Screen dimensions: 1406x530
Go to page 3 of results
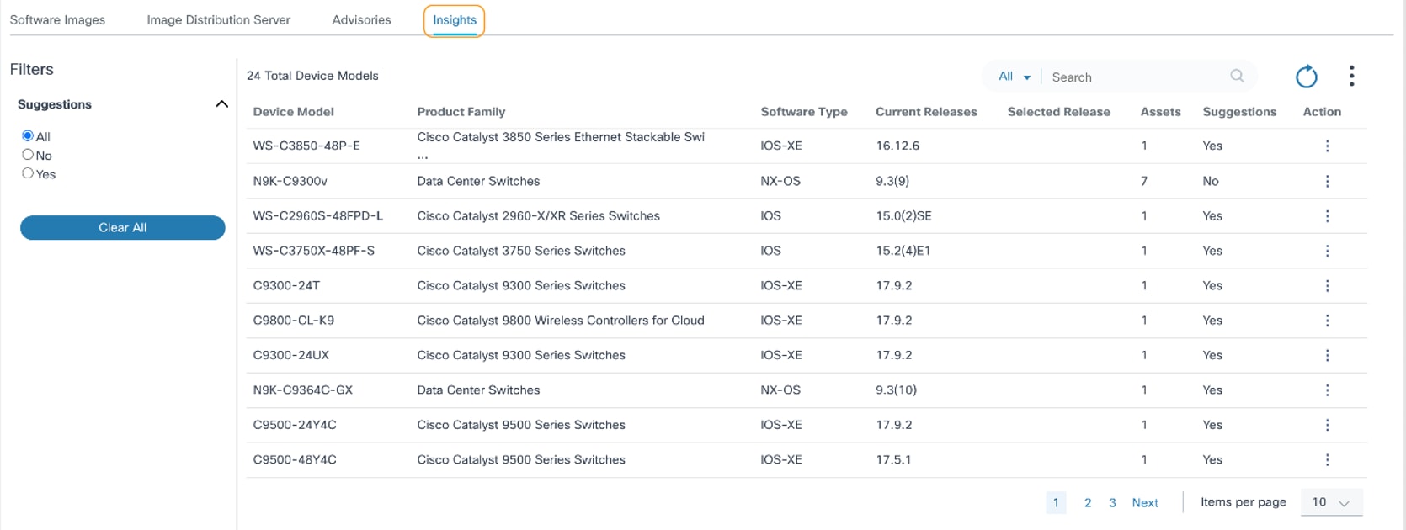click(x=1112, y=503)
